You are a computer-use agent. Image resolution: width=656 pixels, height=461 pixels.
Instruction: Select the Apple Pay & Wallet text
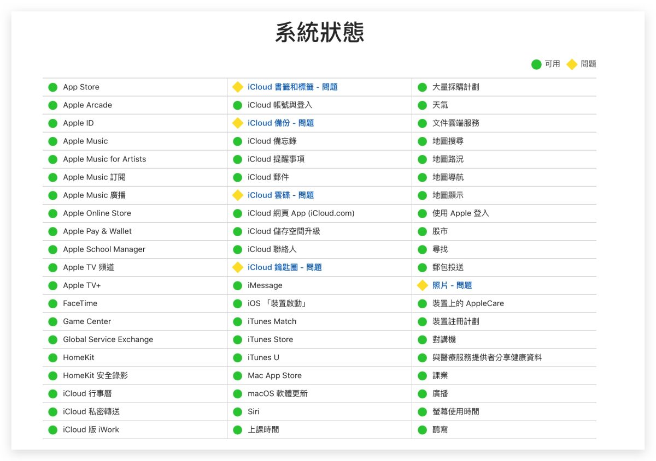coord(97,231)
